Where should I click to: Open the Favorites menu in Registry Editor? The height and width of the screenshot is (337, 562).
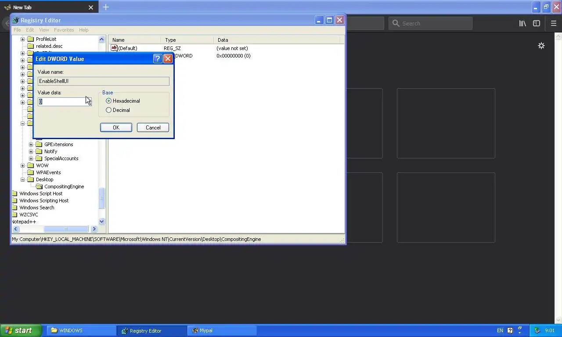point(64,30)
